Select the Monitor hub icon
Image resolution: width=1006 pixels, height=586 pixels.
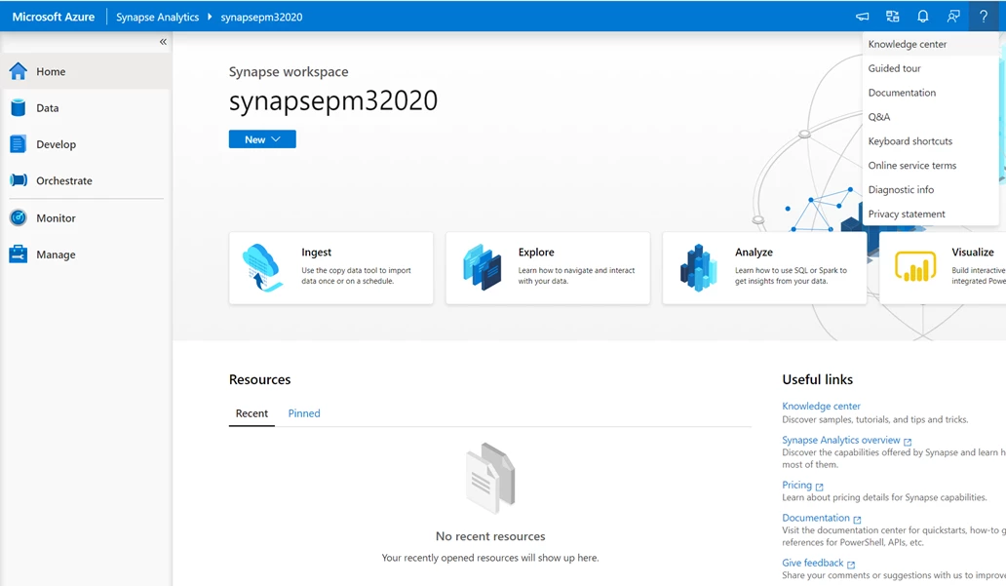click(x=19, y=217)
